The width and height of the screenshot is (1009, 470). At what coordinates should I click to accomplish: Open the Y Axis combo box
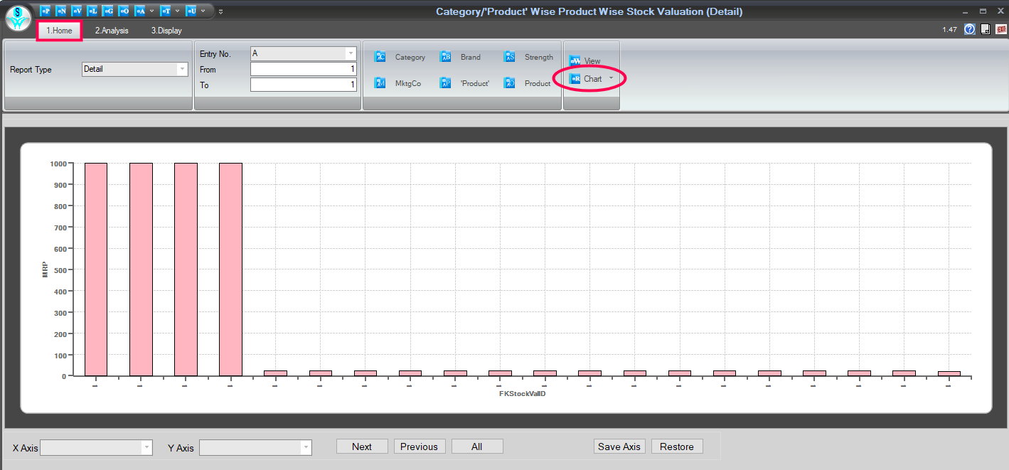coord(306,447)
